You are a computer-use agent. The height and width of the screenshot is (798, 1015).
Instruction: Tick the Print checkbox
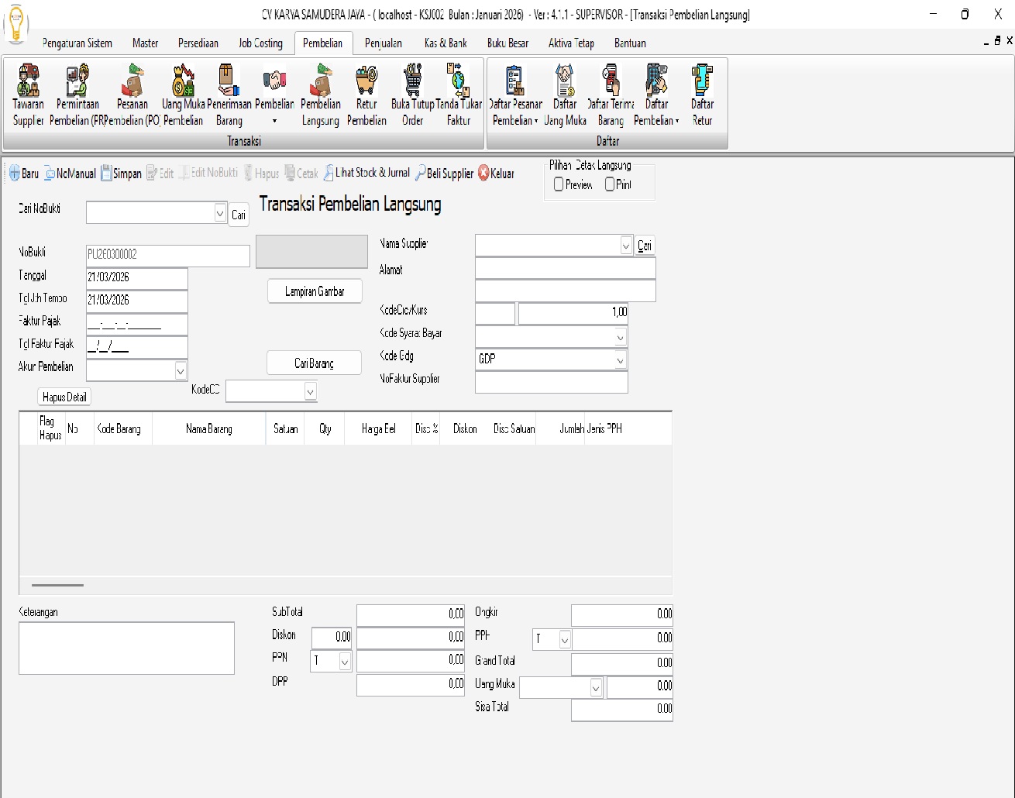[610, 184]
